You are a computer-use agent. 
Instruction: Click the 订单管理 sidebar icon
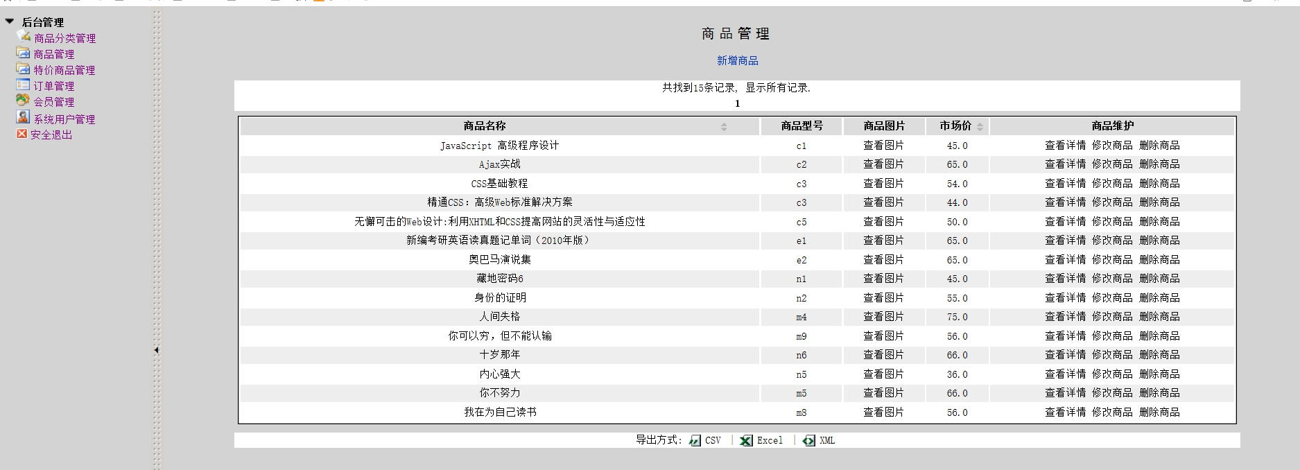coord(23,85)
